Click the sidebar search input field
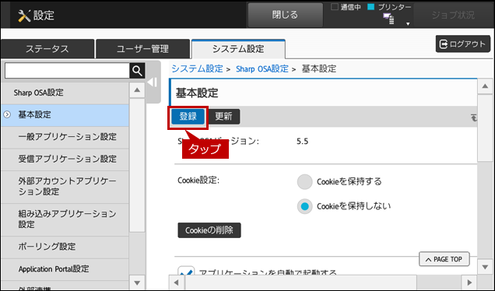Image resolution: width=495 pixels, height=291 pixels. 67,71
